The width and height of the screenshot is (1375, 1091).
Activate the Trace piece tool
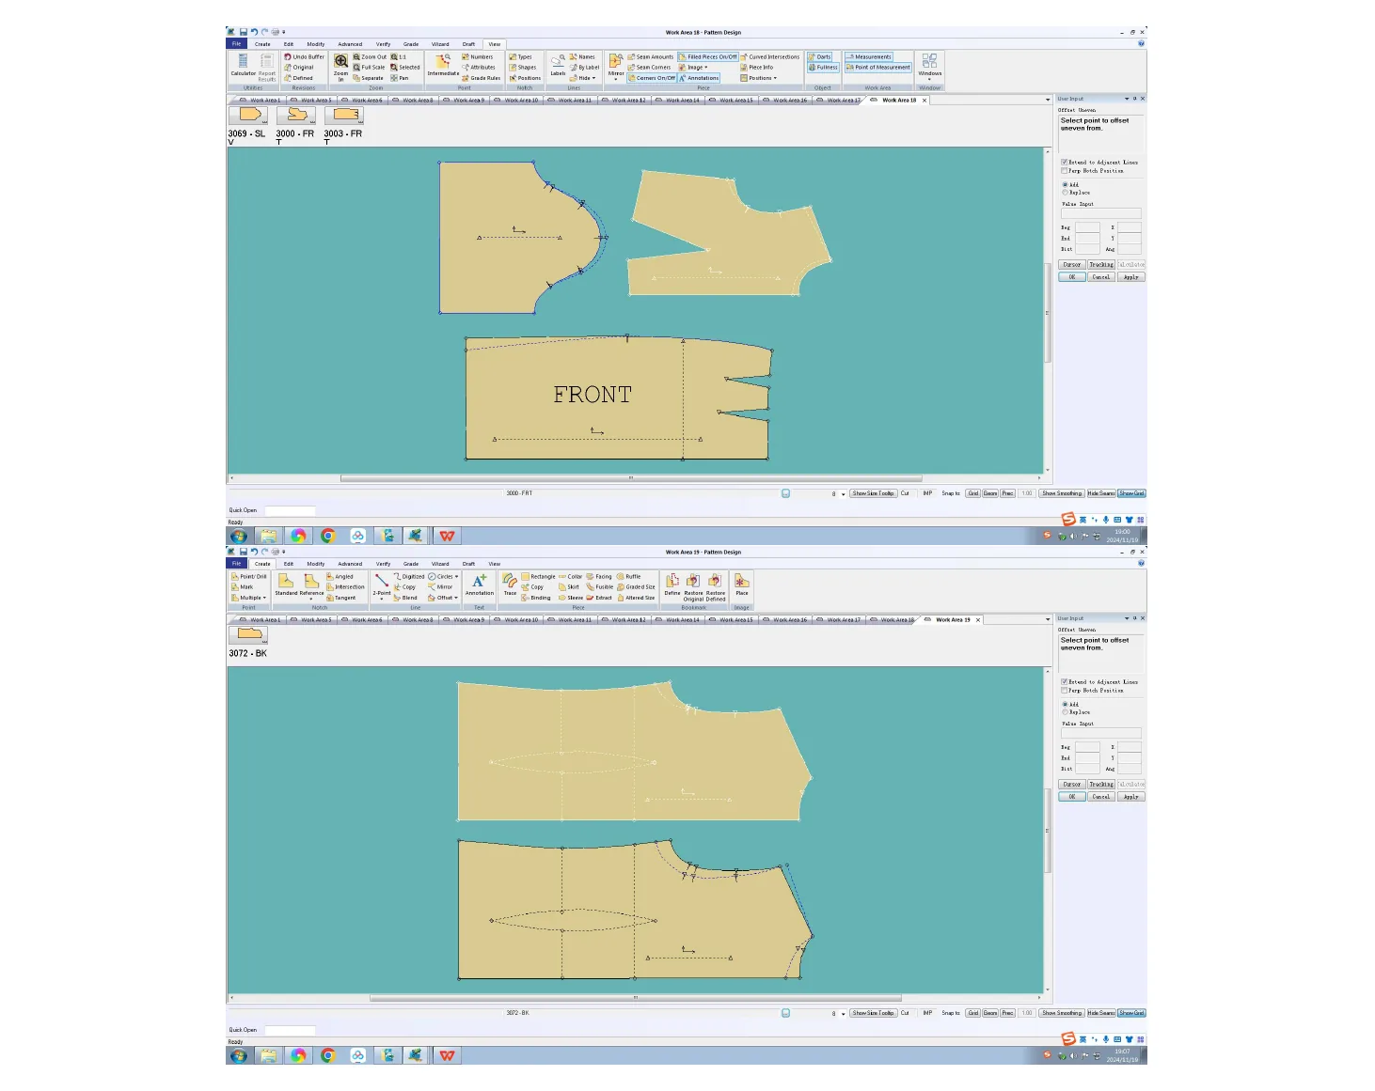510,584
